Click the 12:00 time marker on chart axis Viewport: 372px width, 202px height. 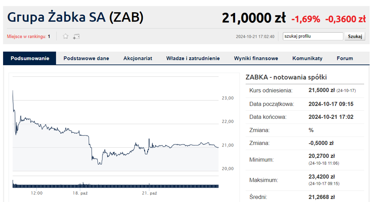37,193
